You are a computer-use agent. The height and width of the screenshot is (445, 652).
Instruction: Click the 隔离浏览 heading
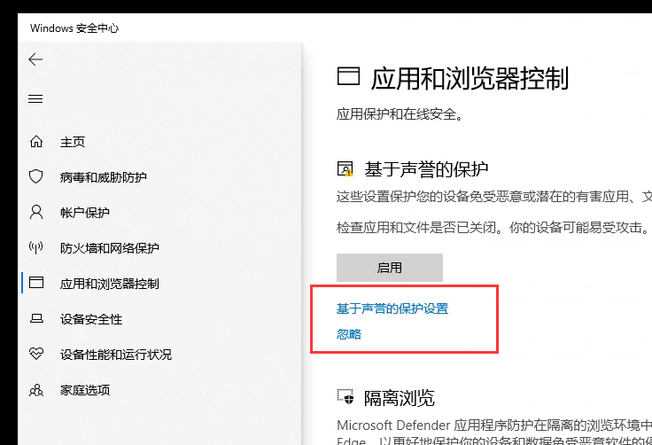pyautogui.click(x=400, y=398)
